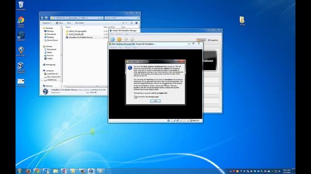Click Start arrow icon in VirtualBox Manager toolbar
The width and height of the screenshot is (311, 174).
pyautogui.click(x=126, y=39)
